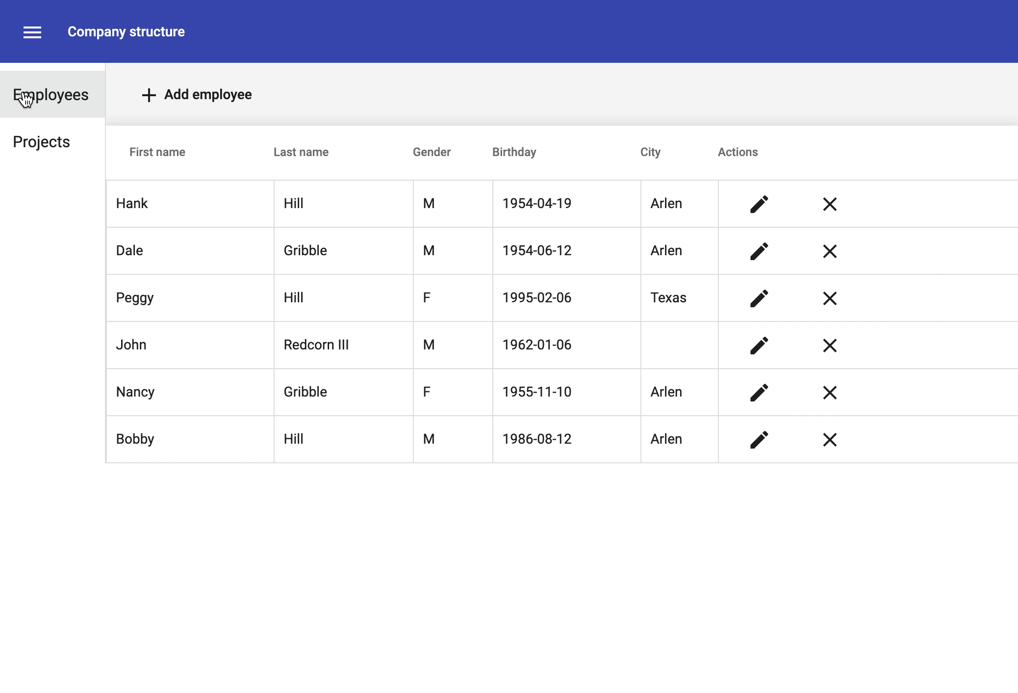Switch to the Projects section
This screenshot has height=693, width=1018.
[42, 142]
